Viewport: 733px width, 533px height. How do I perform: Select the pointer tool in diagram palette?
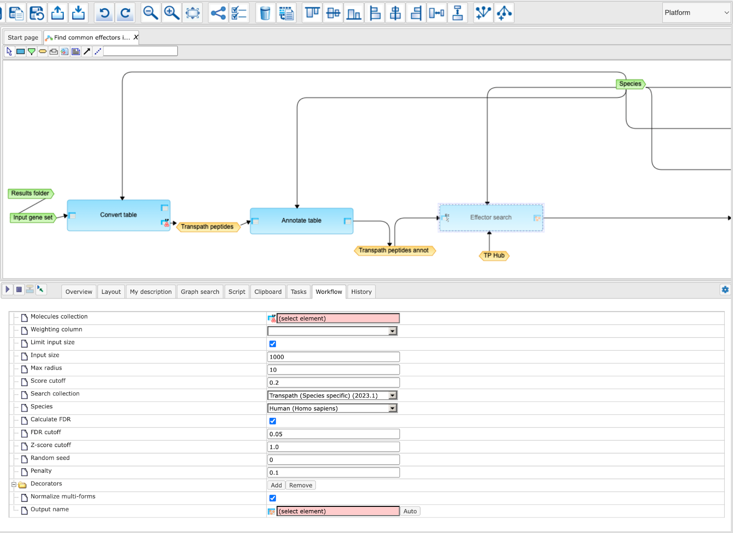coord(10,51)
